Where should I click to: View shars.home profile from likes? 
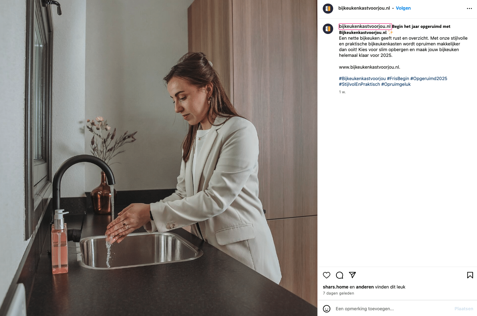pyautogui.click(x=336, y=287)
